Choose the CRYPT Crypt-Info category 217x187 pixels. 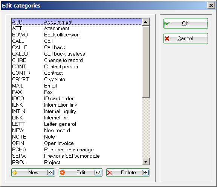77,79
